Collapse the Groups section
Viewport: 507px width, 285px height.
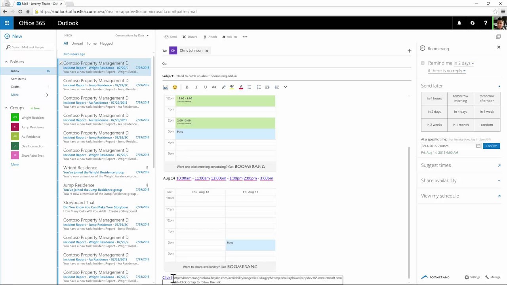(6, 108)
